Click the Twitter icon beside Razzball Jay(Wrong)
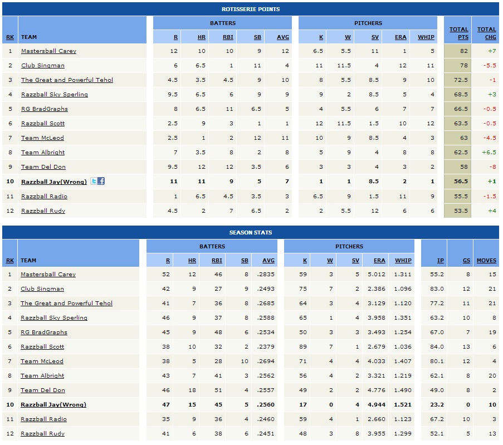 (x=94, y=181)
